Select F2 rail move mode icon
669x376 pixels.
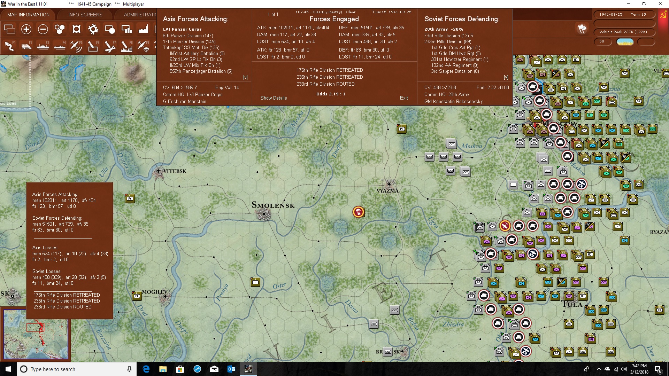pyautogui.click(x=26, y=46)
